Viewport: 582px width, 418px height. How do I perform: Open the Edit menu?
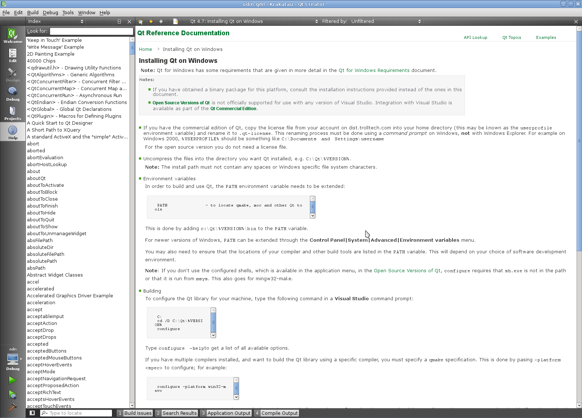[18, 12]
